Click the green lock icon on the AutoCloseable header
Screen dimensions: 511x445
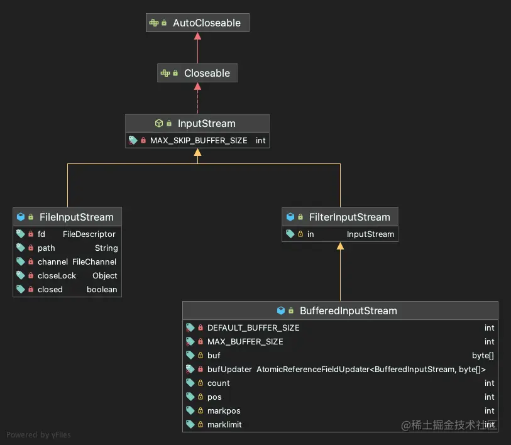click(x=163, y=23)
